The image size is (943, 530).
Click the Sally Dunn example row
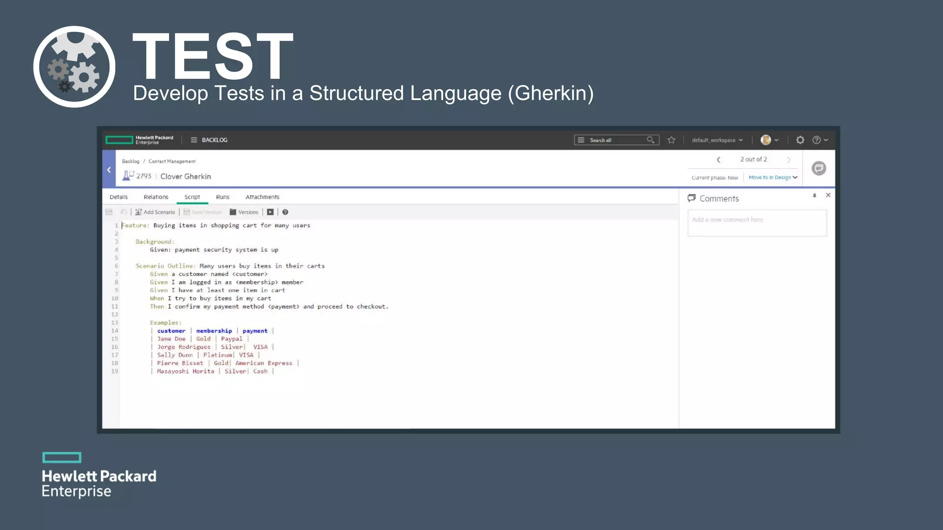pyautogui.click(x=205, y=355)
